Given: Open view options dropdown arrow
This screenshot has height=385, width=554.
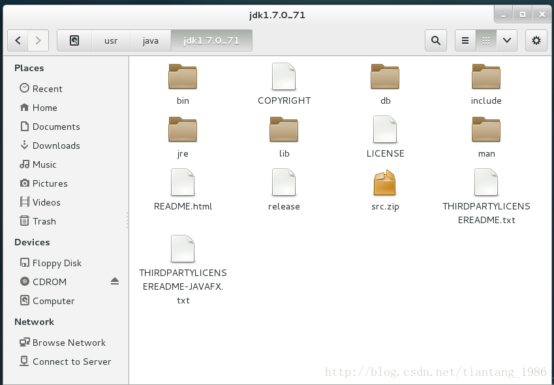Looking at the screenshot, I should coord(507,40).
